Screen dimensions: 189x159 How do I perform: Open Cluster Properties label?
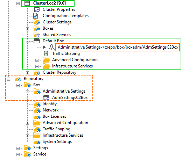(x=59, y=9)
